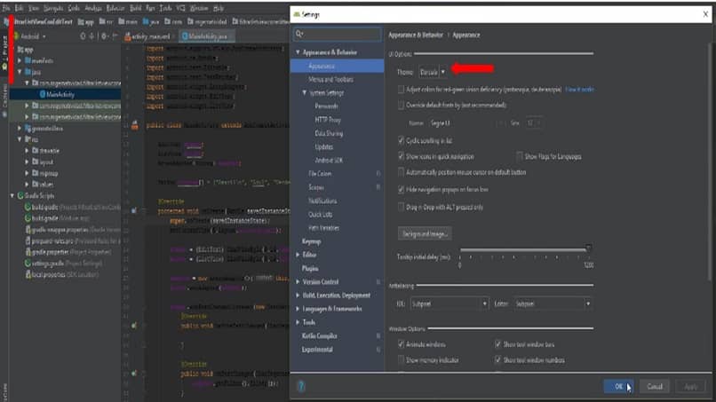Screen dimensions: 716x402
Task: Click Background Image button
Action: point(425,233)
